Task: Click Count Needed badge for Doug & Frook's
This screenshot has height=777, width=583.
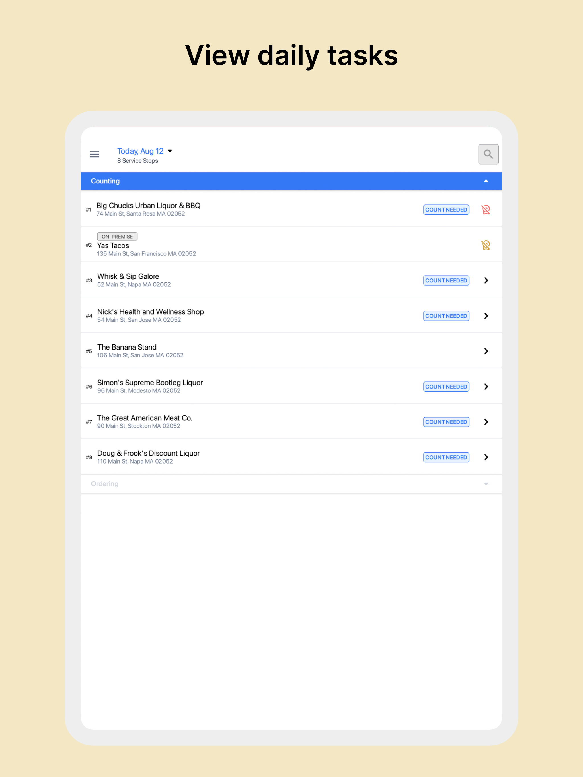Action: (446, 457)
